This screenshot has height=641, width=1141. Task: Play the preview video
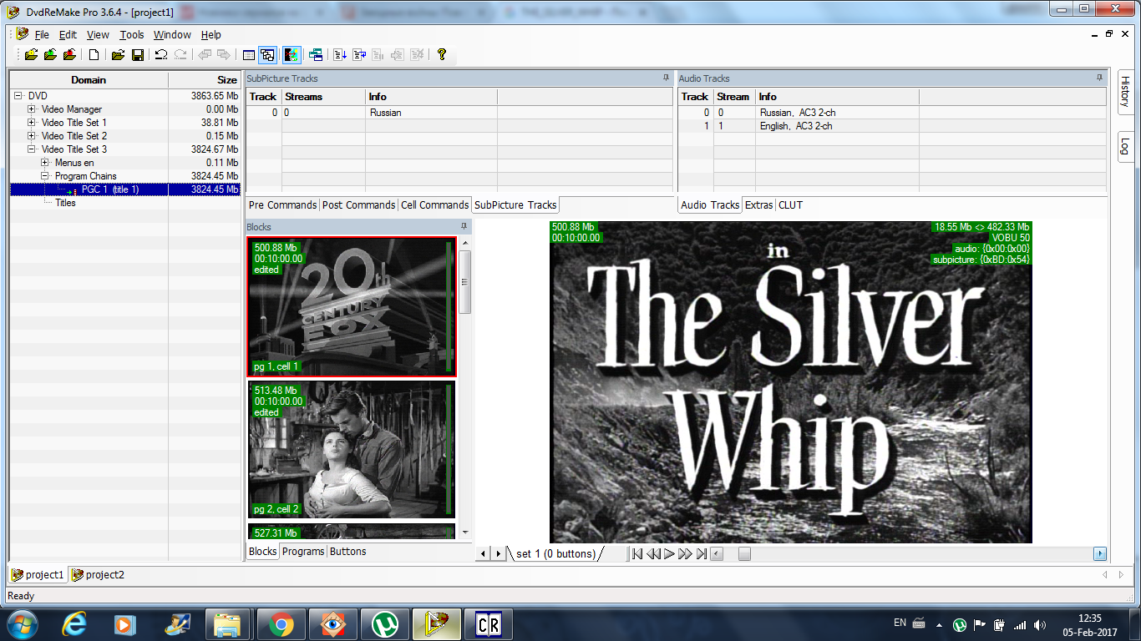click(669, 553)
